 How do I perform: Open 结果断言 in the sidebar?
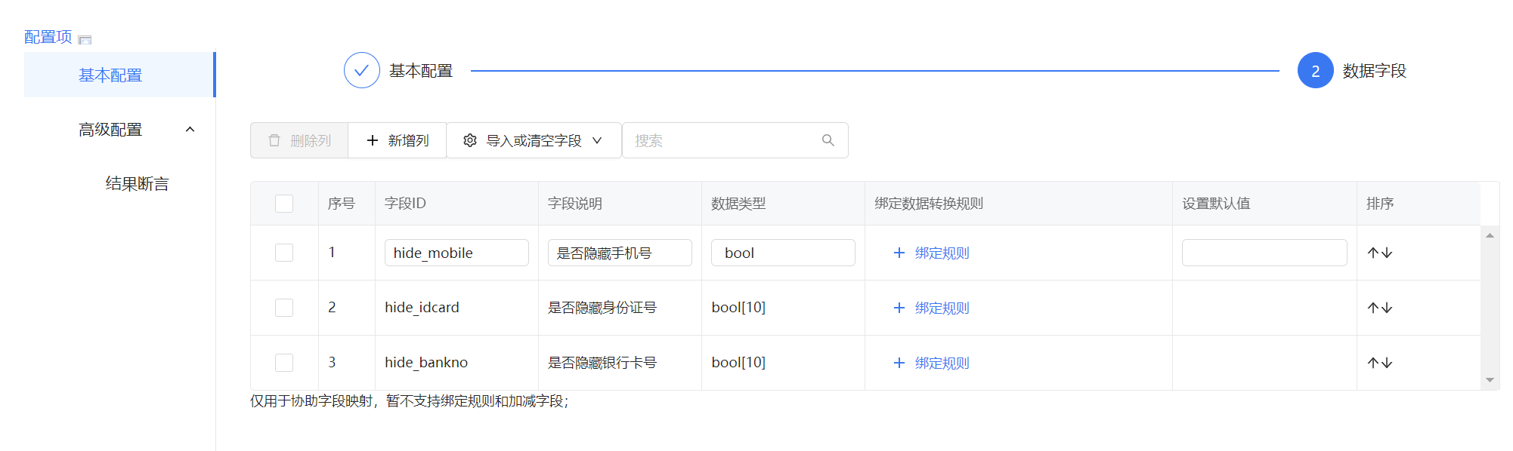tap(137, 184)
